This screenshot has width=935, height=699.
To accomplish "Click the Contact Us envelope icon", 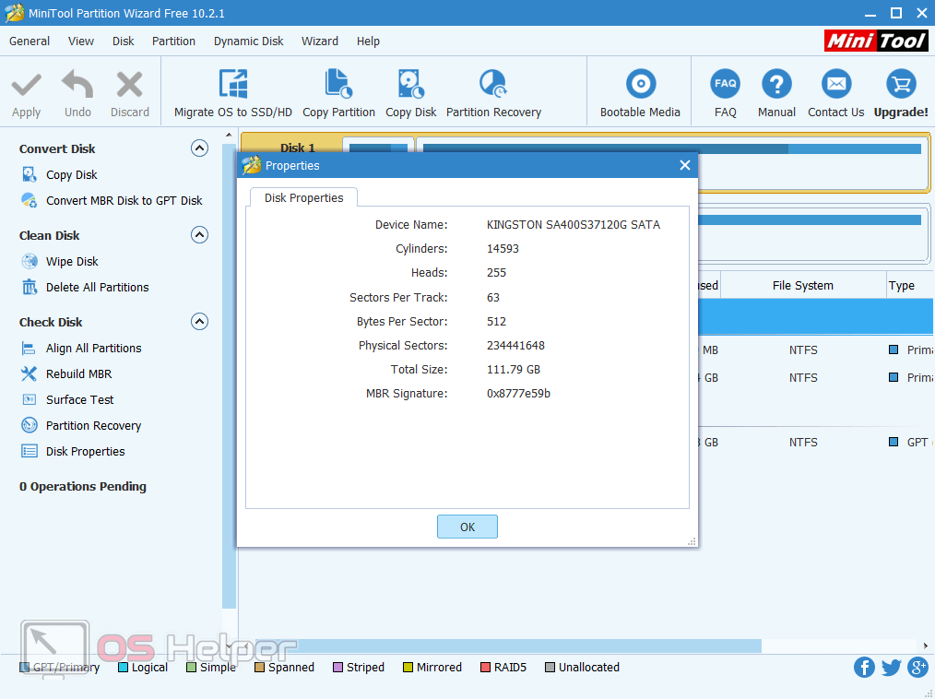I will pos(835,85).
